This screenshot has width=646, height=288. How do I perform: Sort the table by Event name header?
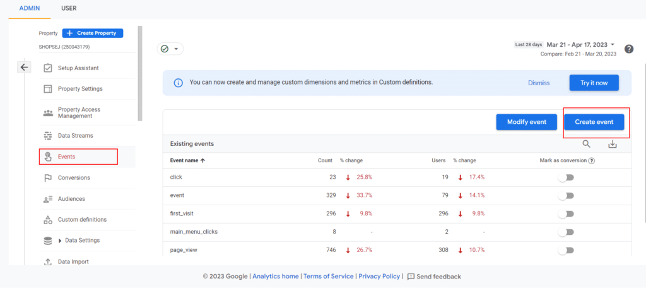[x=187, y=160]
